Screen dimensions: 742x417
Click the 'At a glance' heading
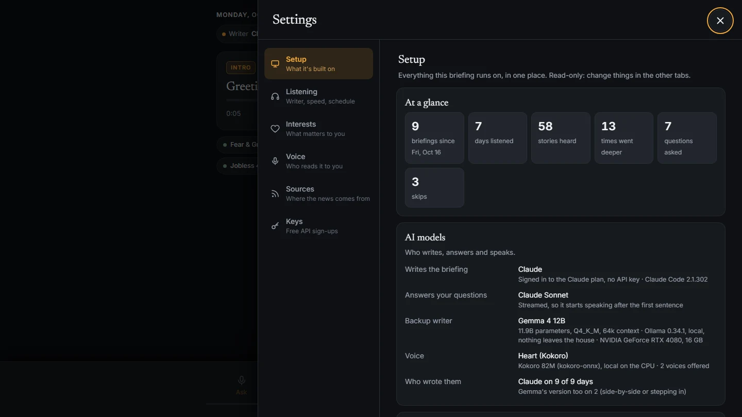[427, 102]
